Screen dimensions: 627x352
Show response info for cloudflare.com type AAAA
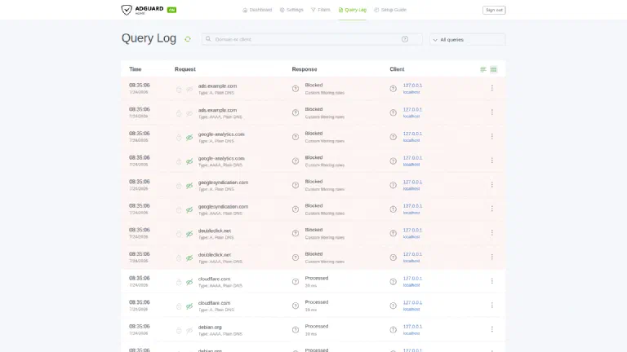296,281
